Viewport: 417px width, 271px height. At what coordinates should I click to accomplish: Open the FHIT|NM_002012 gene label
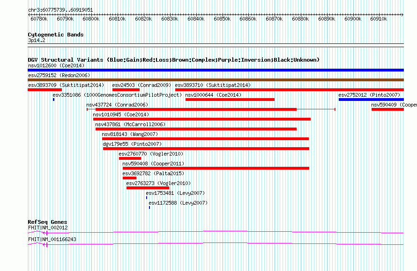[48, 228]
